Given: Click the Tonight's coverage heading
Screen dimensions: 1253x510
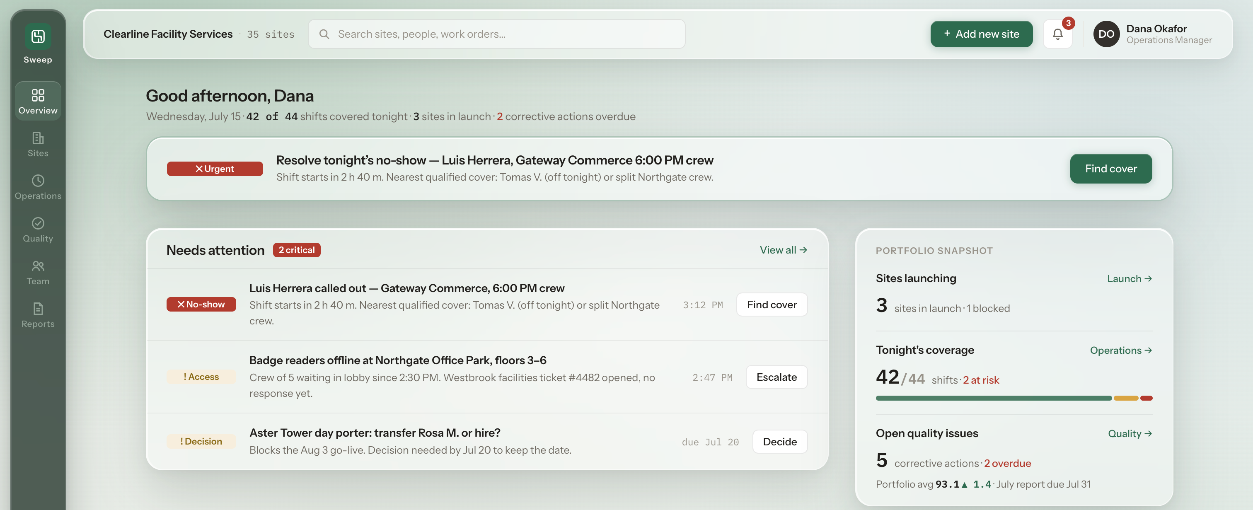Looking at the screenshot, I should click(925, 350).
